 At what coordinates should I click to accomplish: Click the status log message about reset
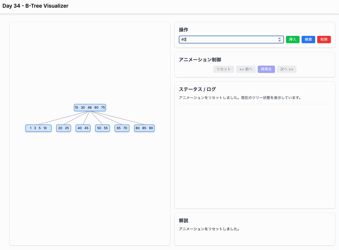pyautogui.click(x=240, y=98)
